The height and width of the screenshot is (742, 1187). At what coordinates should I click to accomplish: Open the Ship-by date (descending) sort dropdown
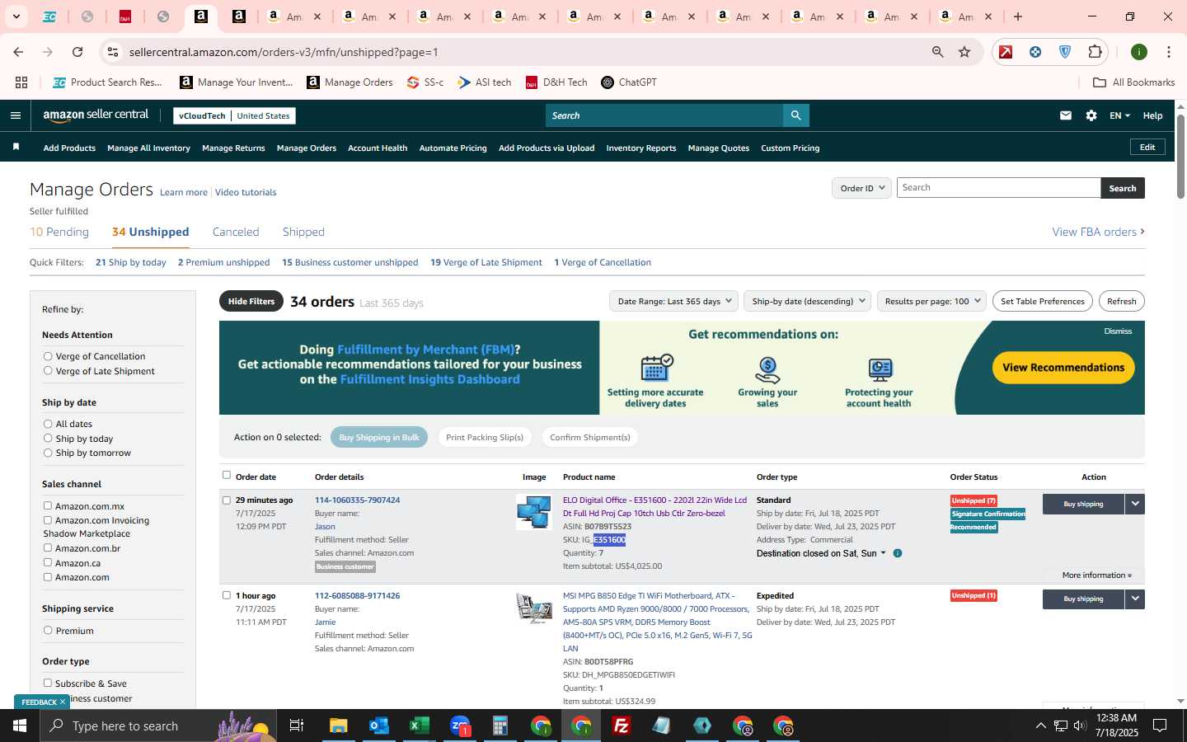coord(808,301)
